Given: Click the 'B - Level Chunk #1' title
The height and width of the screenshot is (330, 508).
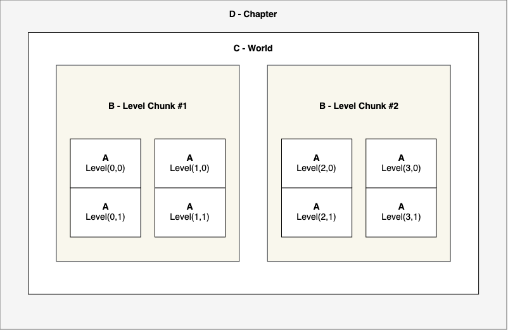Looking at the screenshot, I should (x=148, y=106).
